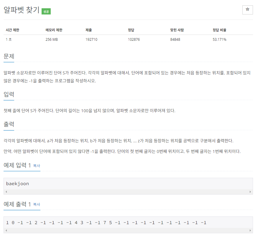Viewport: 258px width, 238px height.
Task: Click the 정답 column header
Action: point(131,30)
